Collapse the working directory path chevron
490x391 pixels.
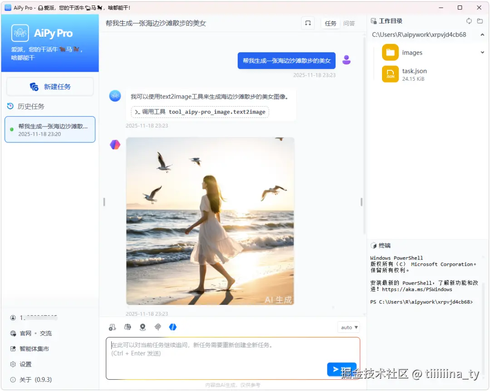coord(482,34)
